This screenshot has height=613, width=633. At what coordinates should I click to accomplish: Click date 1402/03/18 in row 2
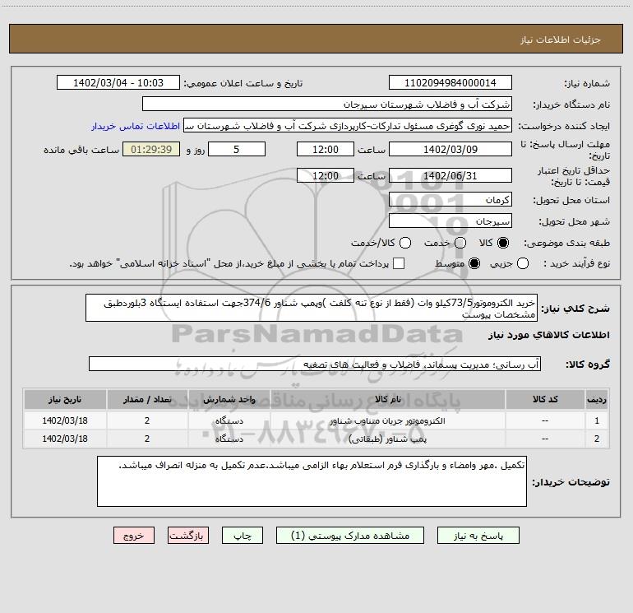(x=65, y=439)
